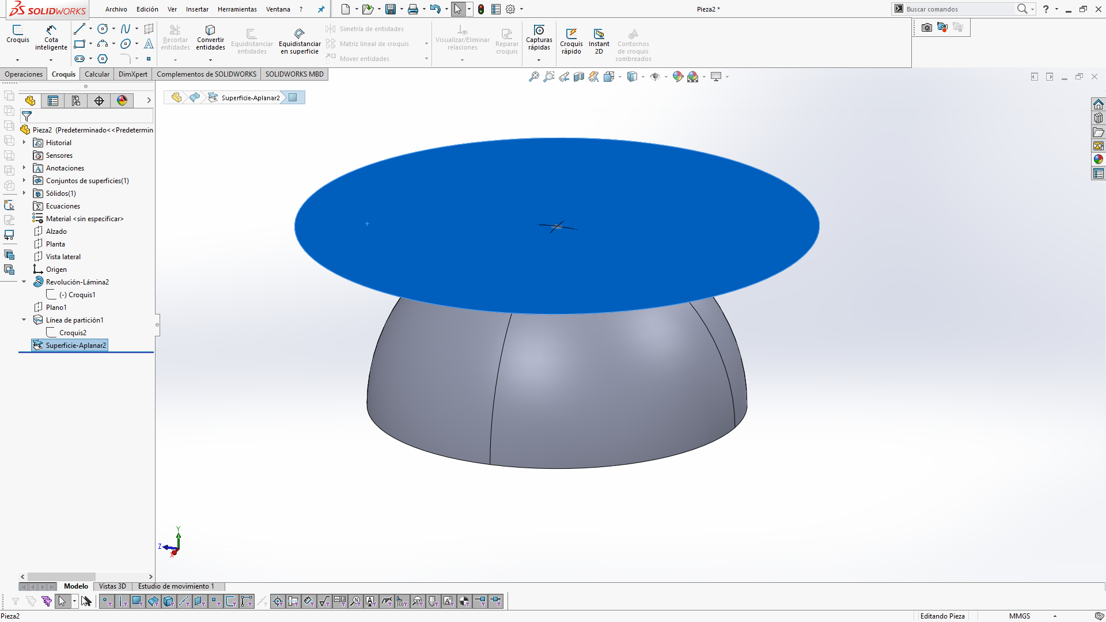Collapse the Línea de partición1 node
The image size is (1106, 622).
[x=24, y=320]
